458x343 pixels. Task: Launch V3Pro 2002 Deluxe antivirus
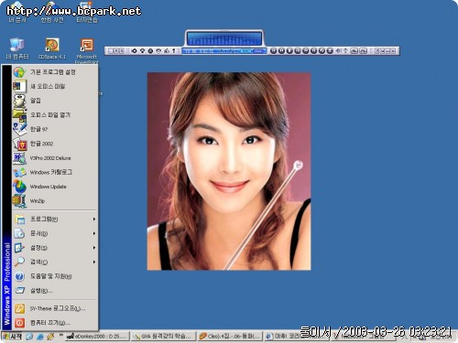point(55,158)
